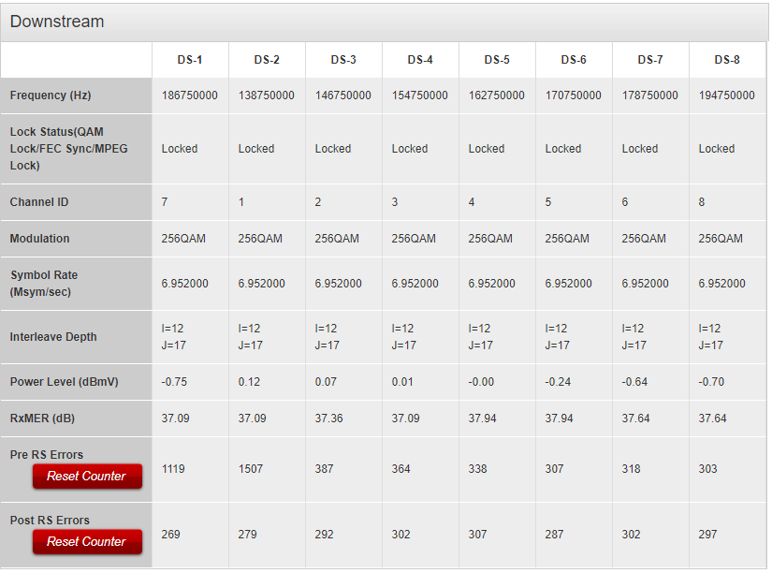This screenshot has width=772, height=573.
Task: Click the Post RS Errors label
Action: pos(50,520)
